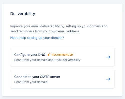Click the 'Improve your email deliverability' description line
Viewport: 125px width, 99px height.
(x=59, y=26)
